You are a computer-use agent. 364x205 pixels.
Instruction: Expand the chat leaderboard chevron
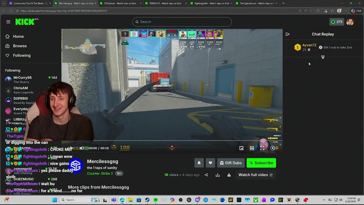tap(323, 57)
